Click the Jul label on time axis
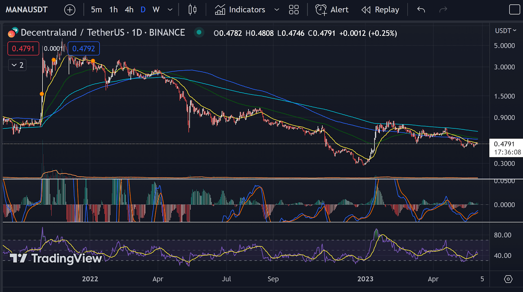This screenshot has height=292, width=523. (x=227, y=279)
